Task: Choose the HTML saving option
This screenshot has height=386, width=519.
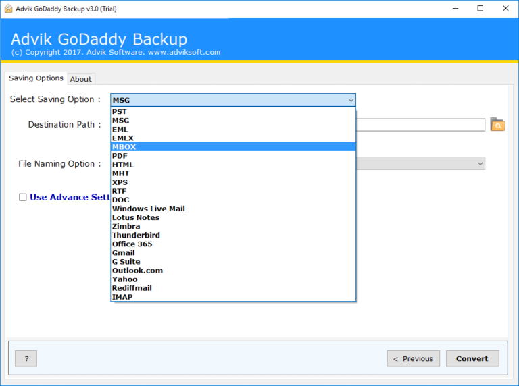Action: pyautogui.click(x=233, y=165)
